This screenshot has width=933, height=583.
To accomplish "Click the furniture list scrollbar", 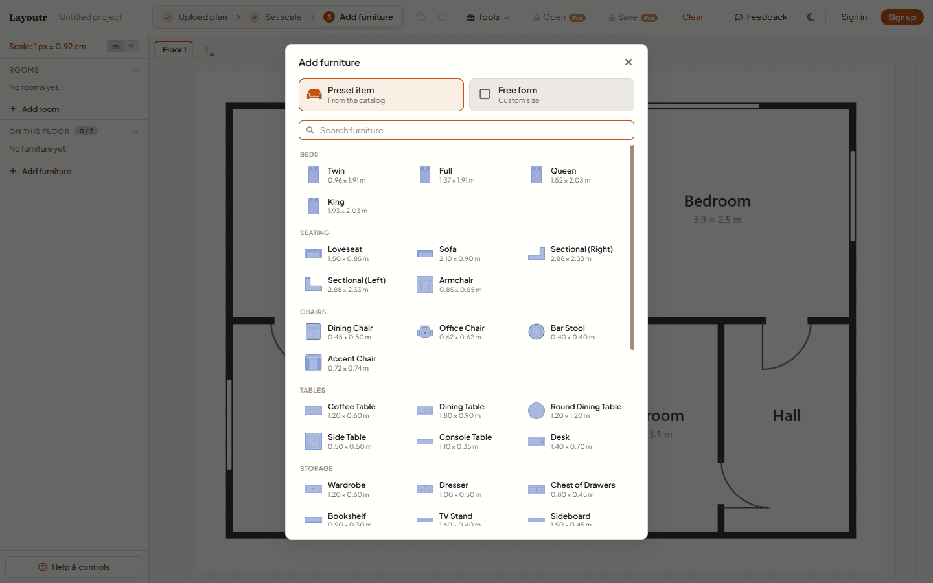I will 632,247.
